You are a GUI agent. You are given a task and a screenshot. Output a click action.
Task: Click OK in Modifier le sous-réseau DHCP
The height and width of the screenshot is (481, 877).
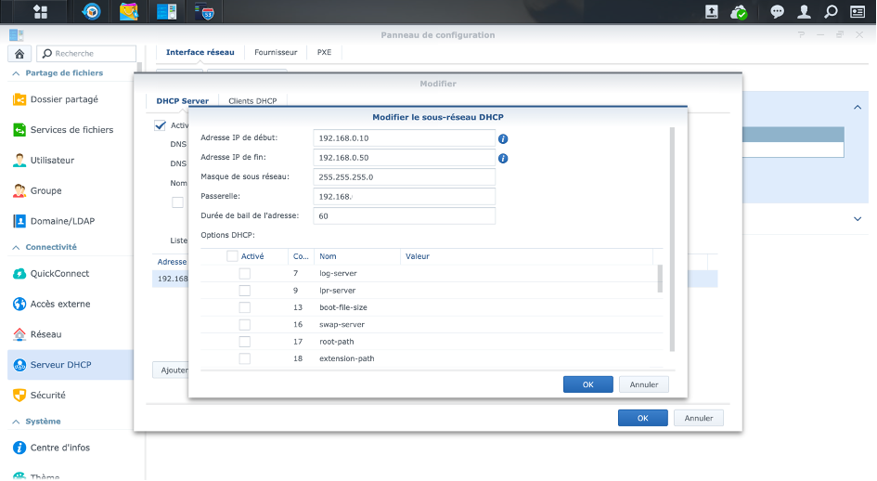pos(587,384)
